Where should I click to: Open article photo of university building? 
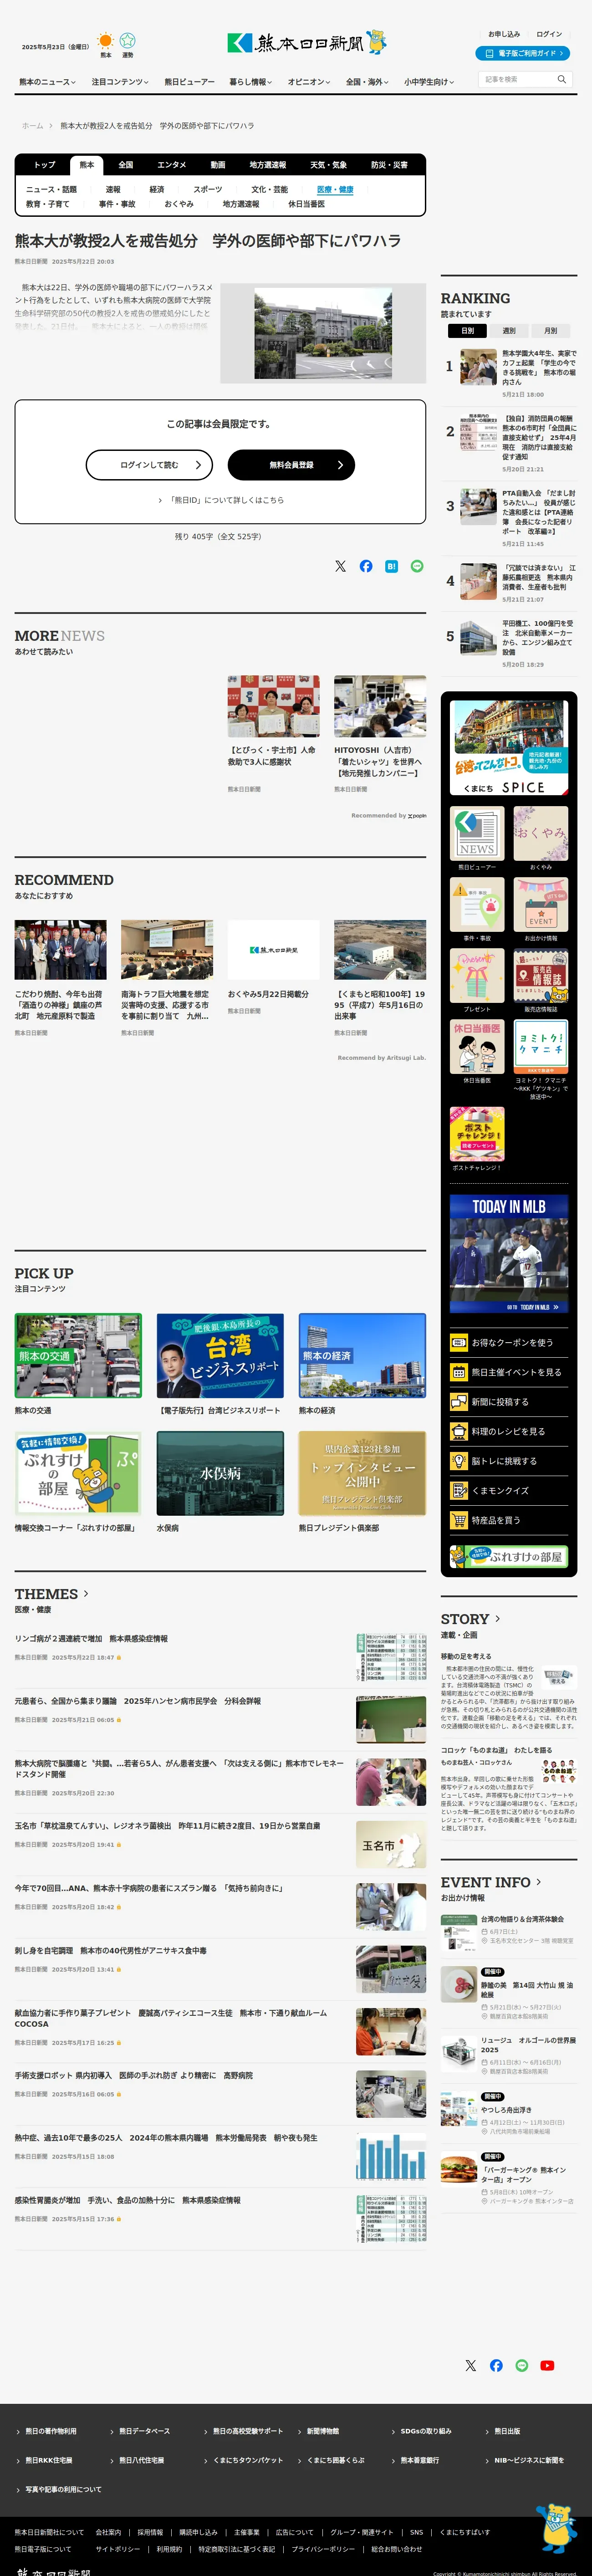[323, 333]
